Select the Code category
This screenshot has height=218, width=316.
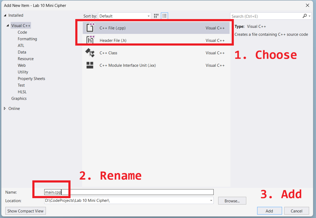[22, 32]
